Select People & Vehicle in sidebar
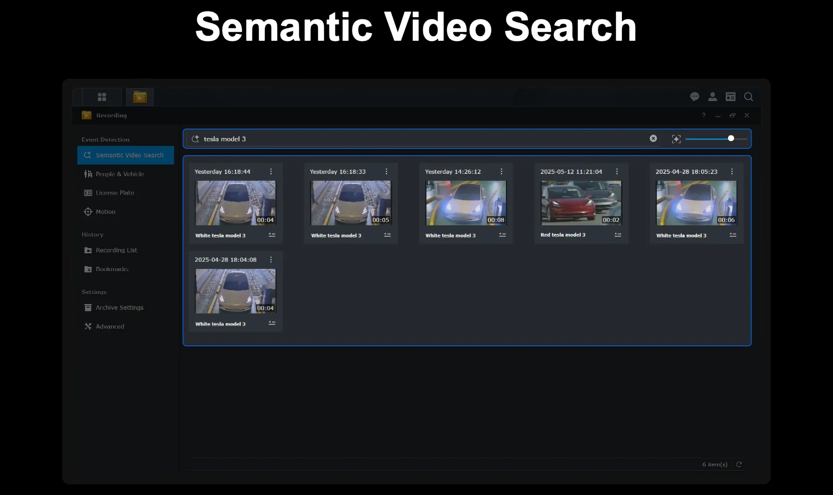Viewport: 833px width, 495px height. pos(120,174)
